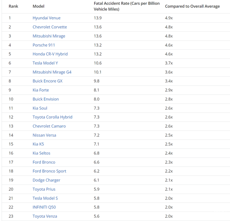This screenshot has width=230, height=221.
Task: Open the Kia Forte link
Action: coord(41,90)
